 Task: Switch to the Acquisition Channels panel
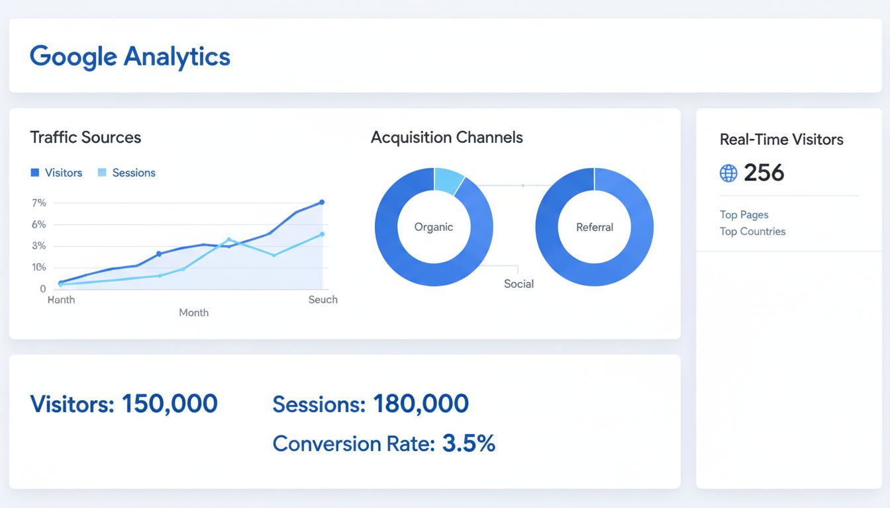click(x=447, y=137)
